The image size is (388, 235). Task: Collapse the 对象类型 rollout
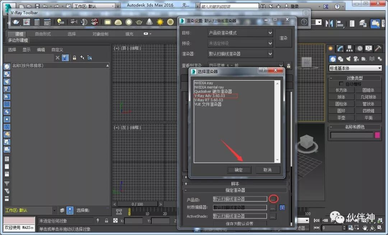[x=355, y=78]
